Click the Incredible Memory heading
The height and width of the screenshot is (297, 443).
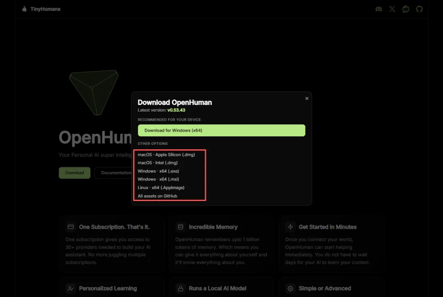[x=213, y=227]
